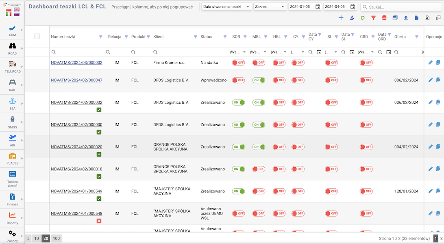Edit row NOVATMS/2024/03/000002 with the pencil icon
444x244 pixels.
point(431,63)
